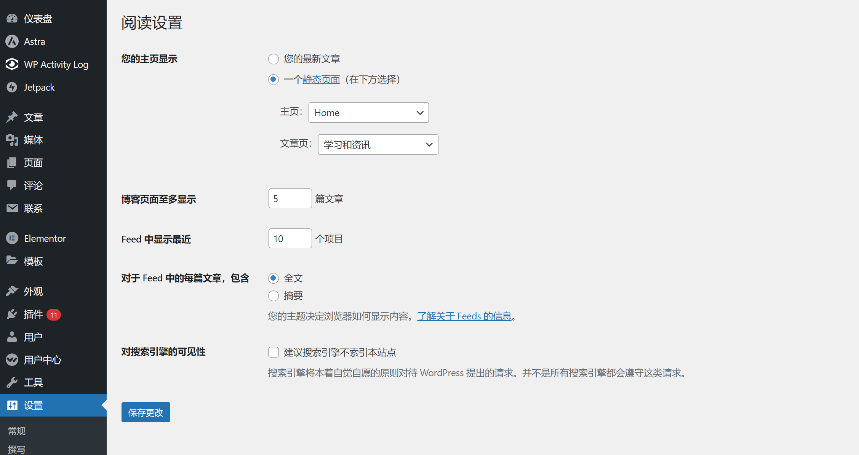Click the 博客页面至多显示 label

(158, 199)
